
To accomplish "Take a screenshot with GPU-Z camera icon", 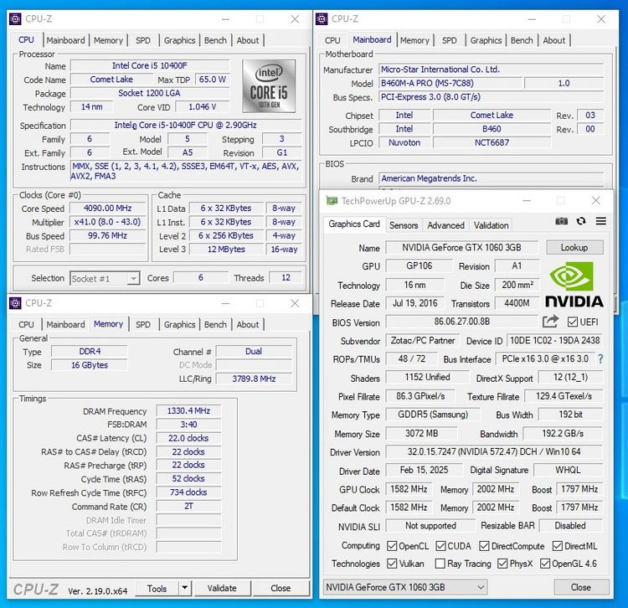I will 561,221.
